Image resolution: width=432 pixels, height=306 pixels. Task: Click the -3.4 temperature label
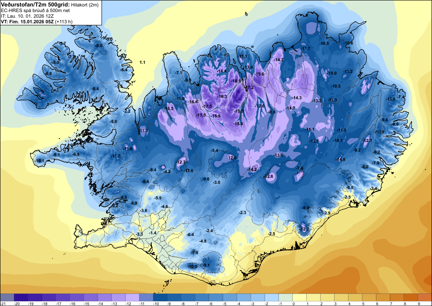point(374,188)
